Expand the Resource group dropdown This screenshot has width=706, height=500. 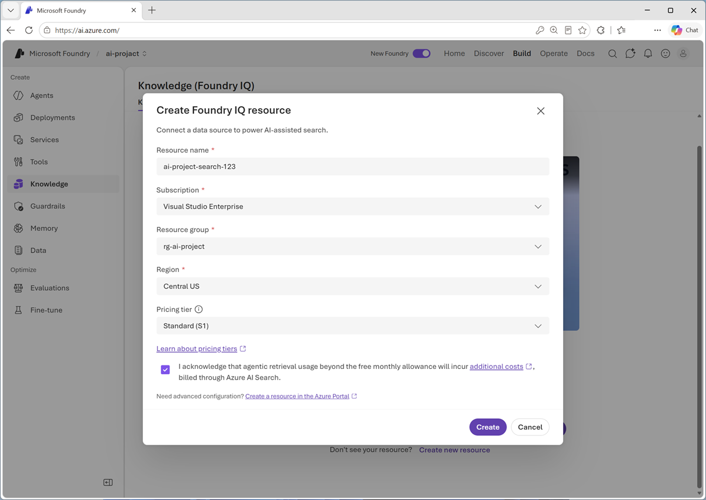click(x=353, y=246)
